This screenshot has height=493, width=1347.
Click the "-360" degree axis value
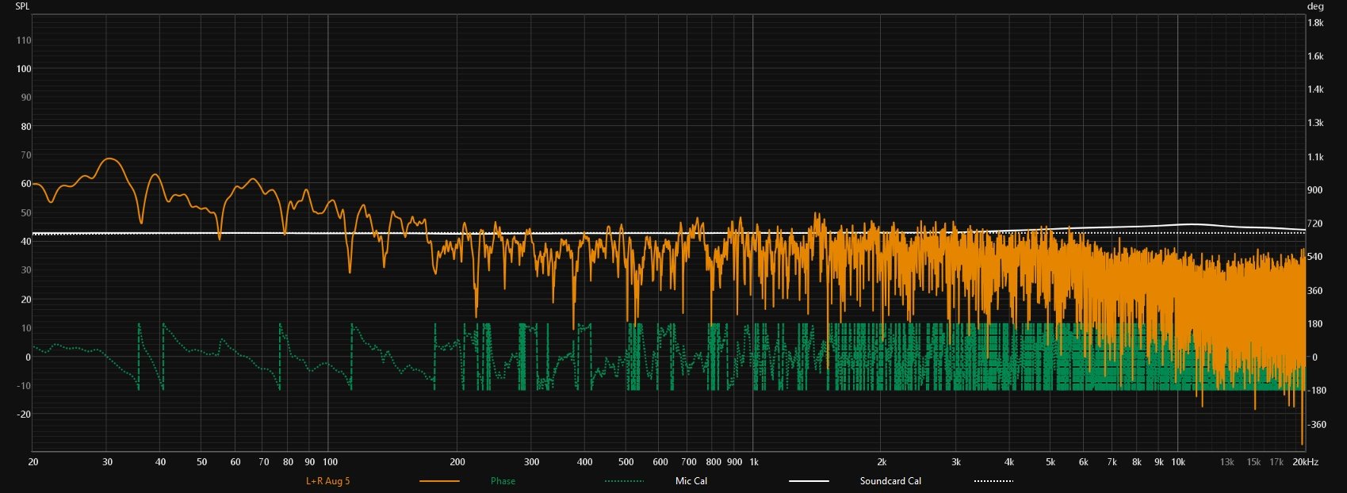pyautogui.click(x=1316, y=425)
